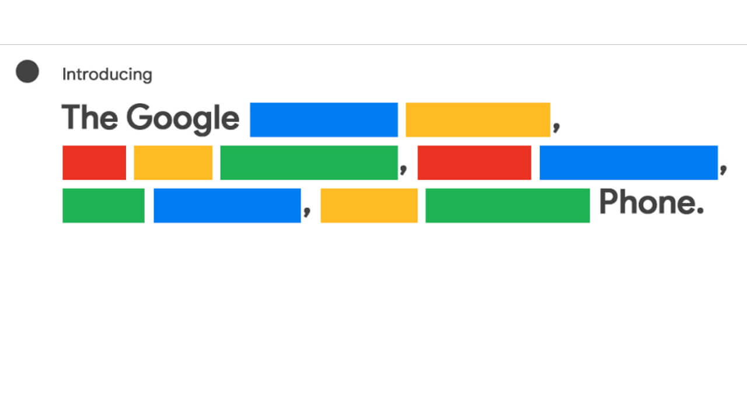
Task: Select the blue block right after "Google"
Action: [324, 120]
